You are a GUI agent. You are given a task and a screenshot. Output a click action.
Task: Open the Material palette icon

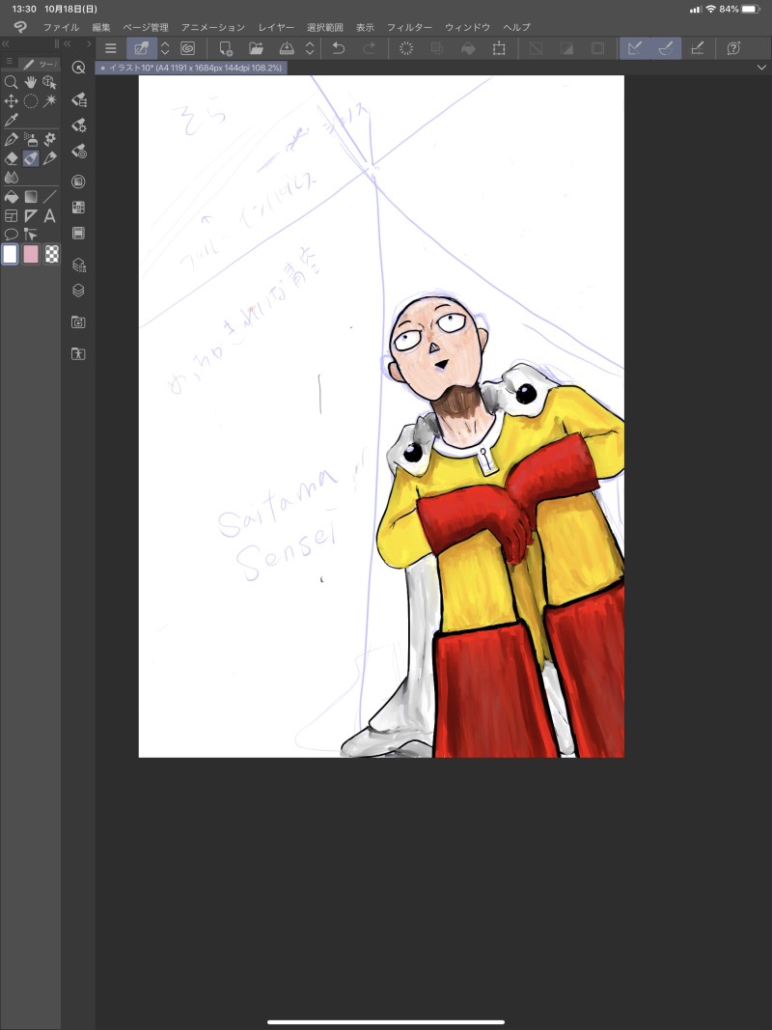pyautogui.click(x=78, y=321)
